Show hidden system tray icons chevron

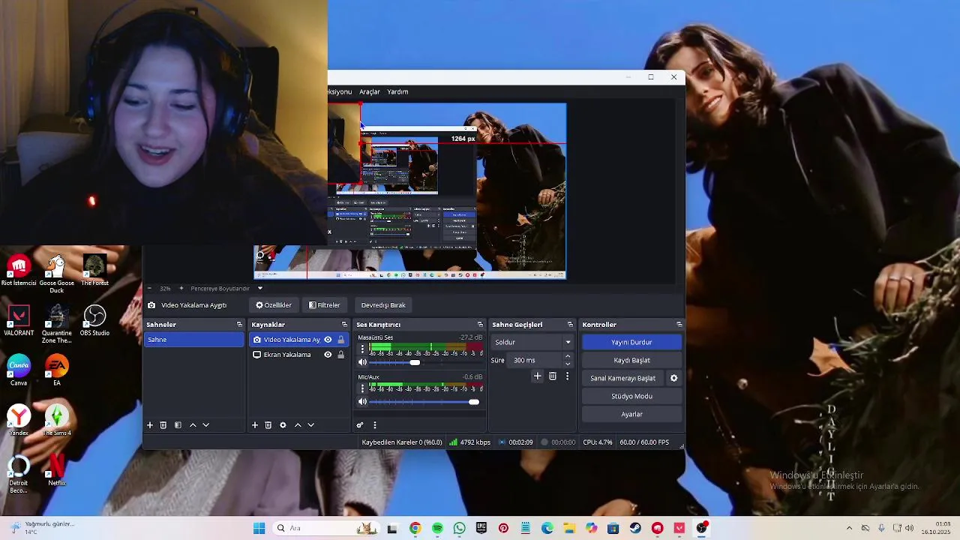(x=849, y=528)
